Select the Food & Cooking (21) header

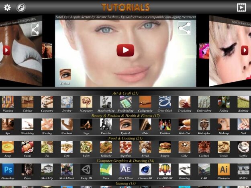pos(125,138)
